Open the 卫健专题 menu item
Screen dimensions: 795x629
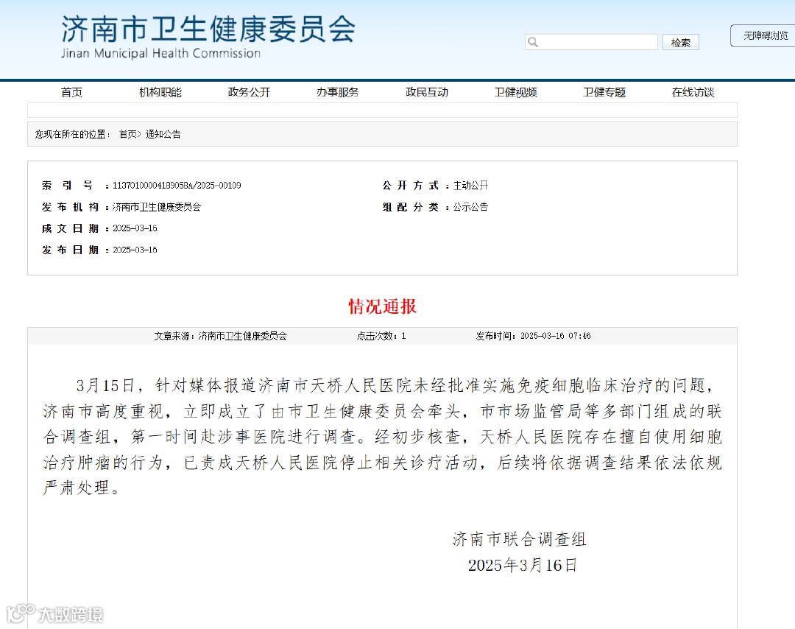(x=604, y=92)
